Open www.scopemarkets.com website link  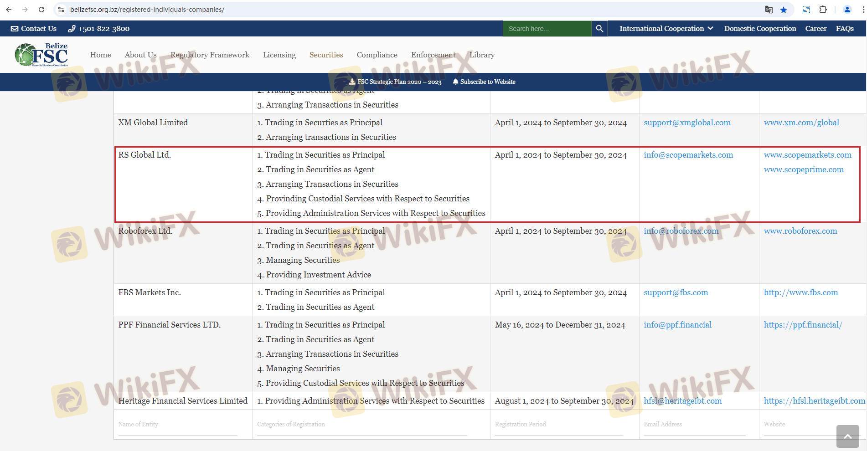coord(807,155)
